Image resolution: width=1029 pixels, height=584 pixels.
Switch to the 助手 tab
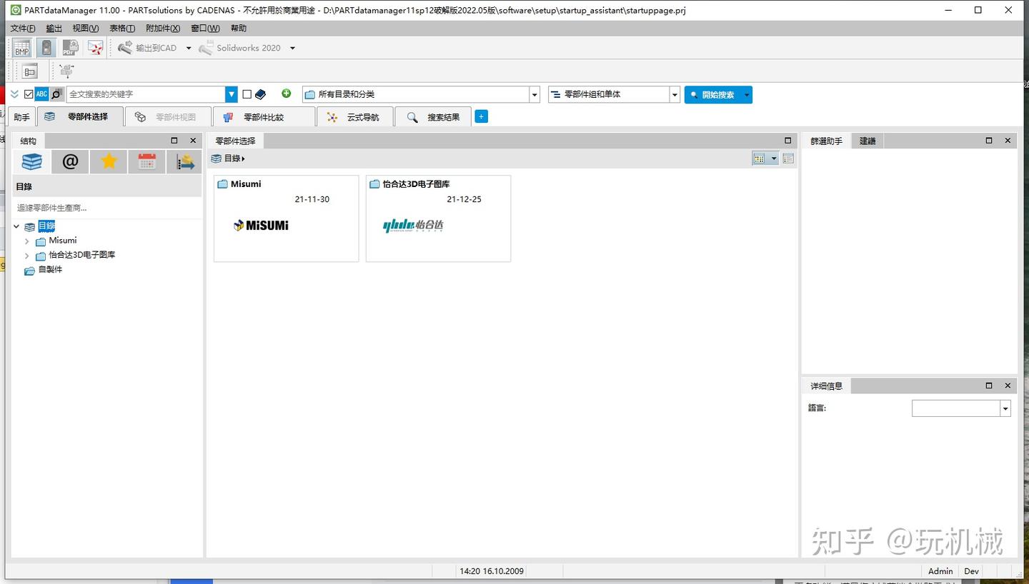[x=22, y=117]
